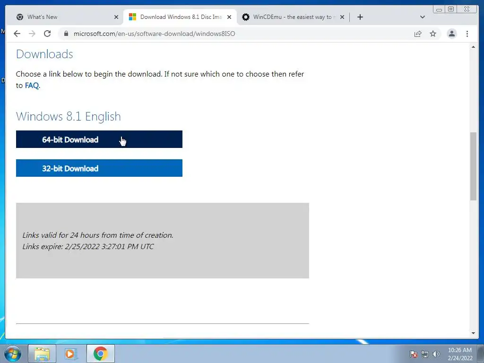Image resolution: width=484 pixels, height=363 pixels.
Task: Open the Windows Start menu
Action: point(13,354)
